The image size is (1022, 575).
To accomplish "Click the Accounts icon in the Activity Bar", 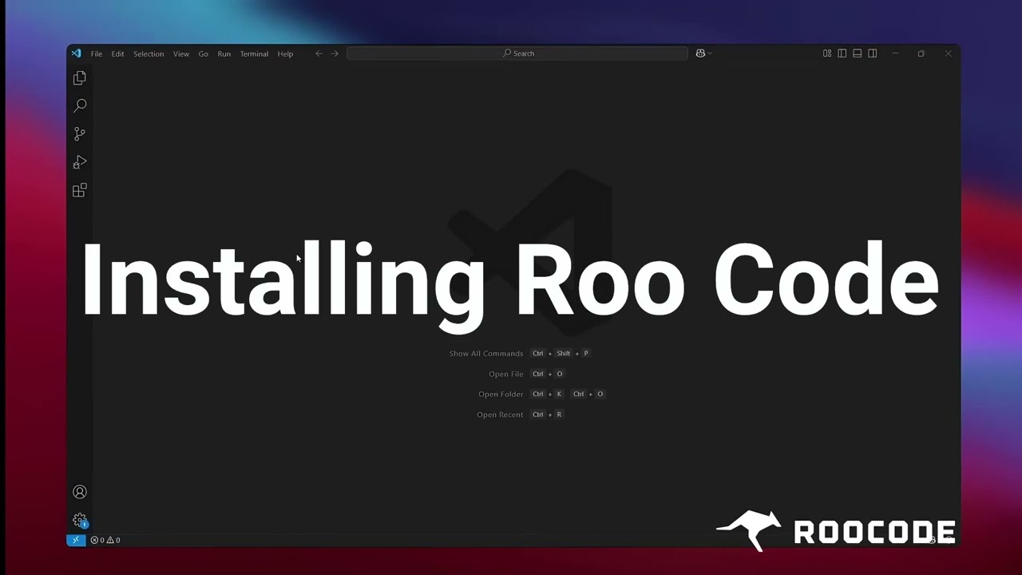I will 79,491.
